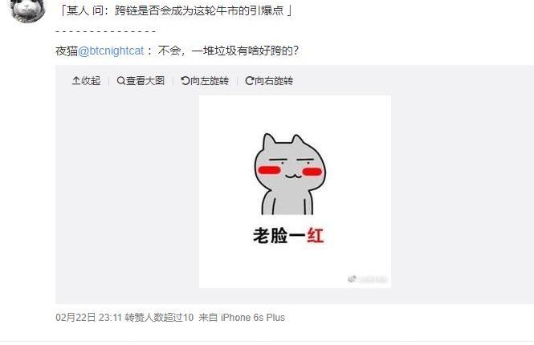Click the collapse up-arrow icon beside 收起
This screenshot has height=345, width=534.
coord(76,81)
